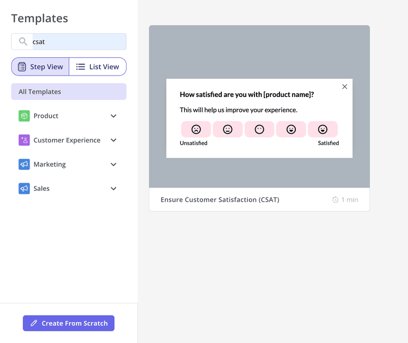Click the Marketing megaphone icon

point(24,164)
